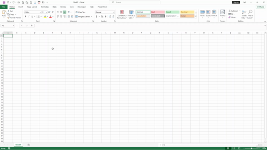
Task: Collapse the ribbon with the chevron
Action: click(x=265, y=21)
